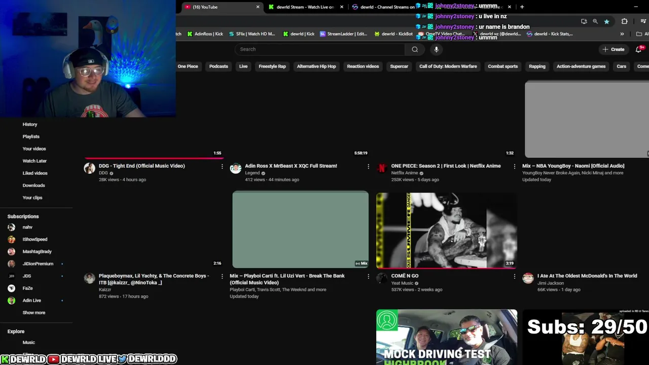Screen dimensions: 649x365
Task: Open Watch Later in the sidebar
Action: (34, 161)
